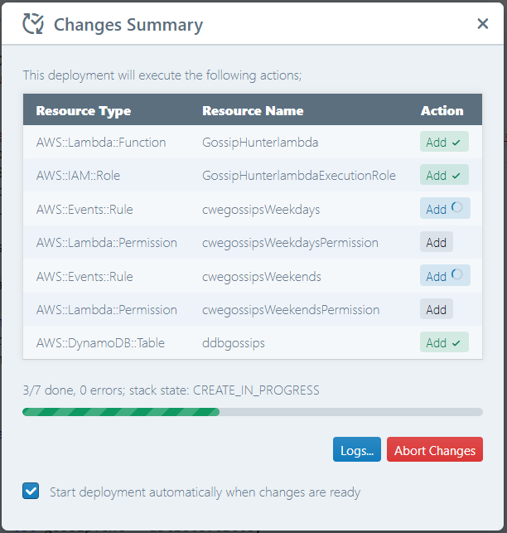Click Abort Changes button
The image size is (507, 533).
[435, 449]
